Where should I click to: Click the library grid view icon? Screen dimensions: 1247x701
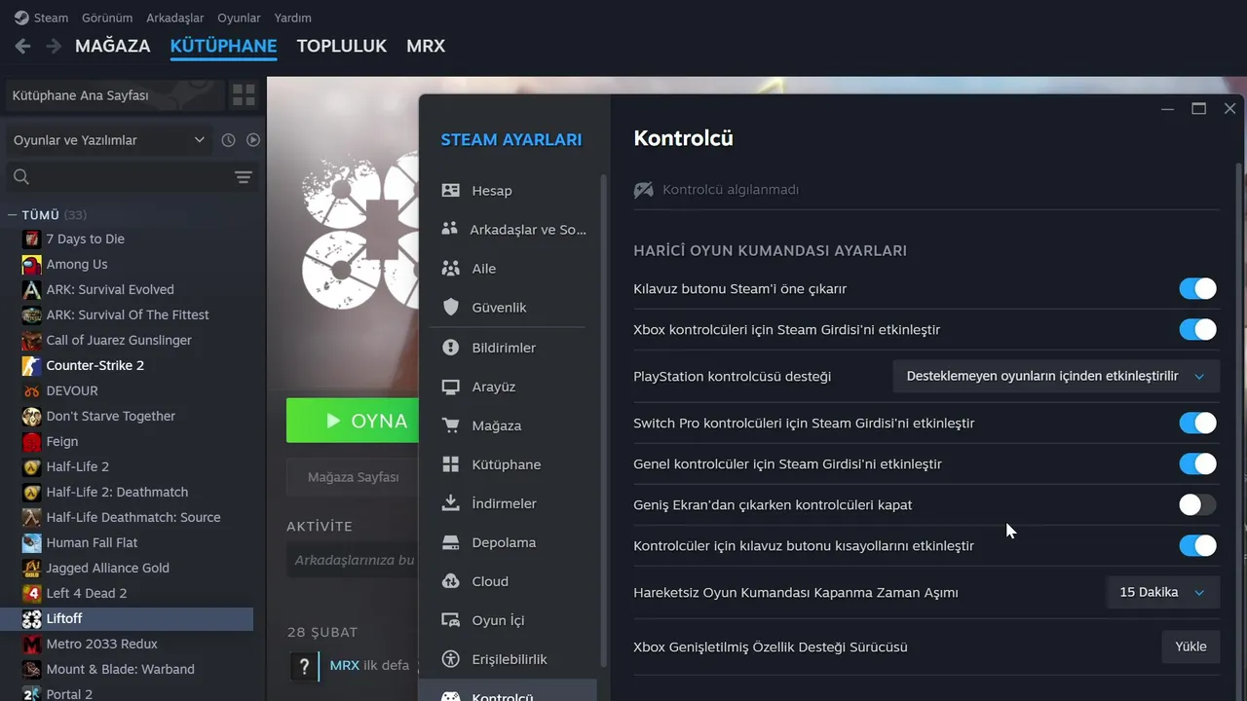[244, 95]
